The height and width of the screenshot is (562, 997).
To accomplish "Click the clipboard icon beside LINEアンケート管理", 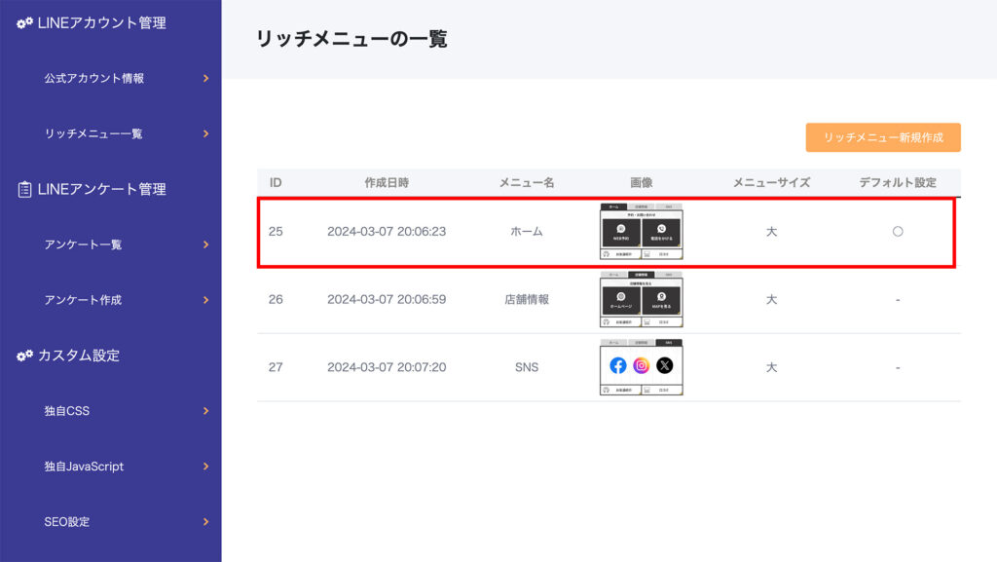I will click(25, 190).
